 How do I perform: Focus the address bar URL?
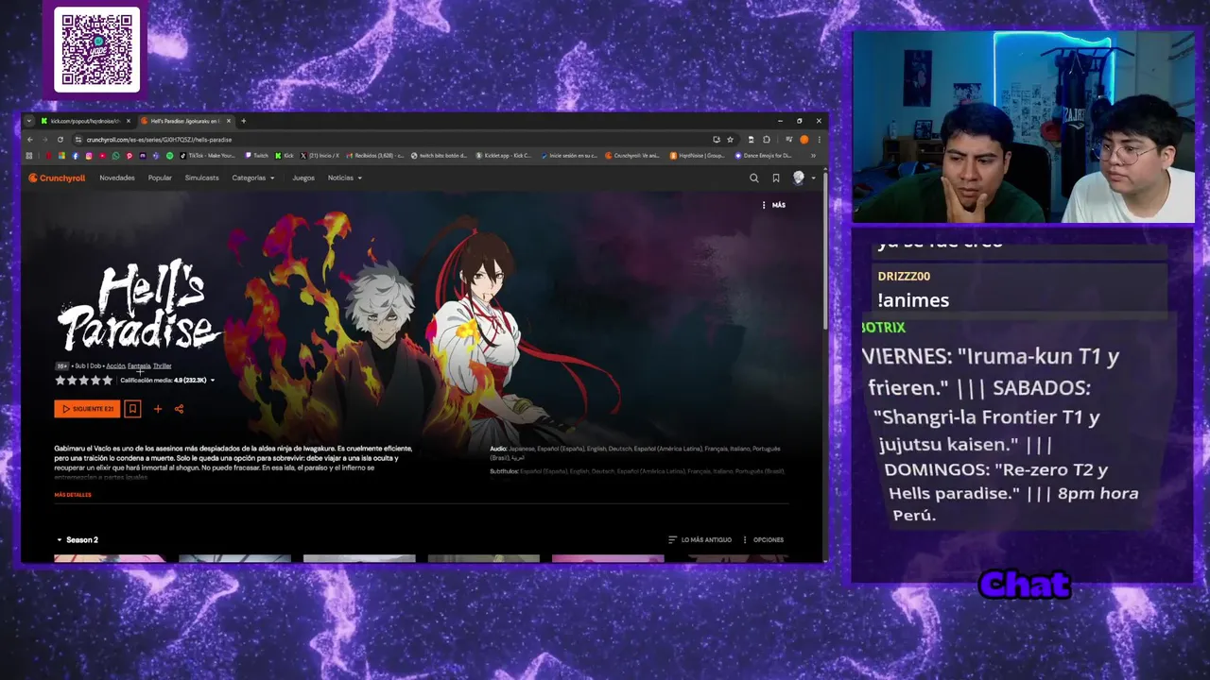click(159, 140)
